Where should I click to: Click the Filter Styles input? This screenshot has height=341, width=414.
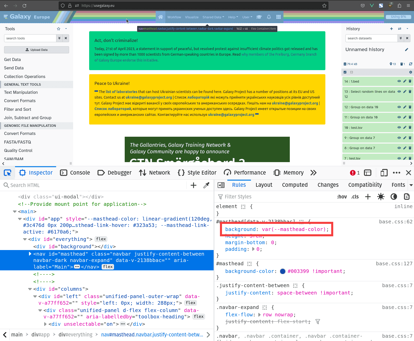tap(276, 197)
